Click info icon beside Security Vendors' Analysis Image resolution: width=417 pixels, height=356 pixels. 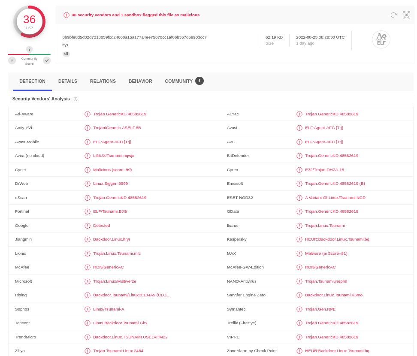76,99
